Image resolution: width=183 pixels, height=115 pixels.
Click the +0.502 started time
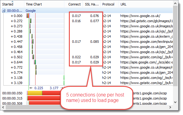coord(16,57)
